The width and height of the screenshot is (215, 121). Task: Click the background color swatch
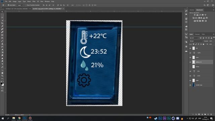(x=3, y=85)
